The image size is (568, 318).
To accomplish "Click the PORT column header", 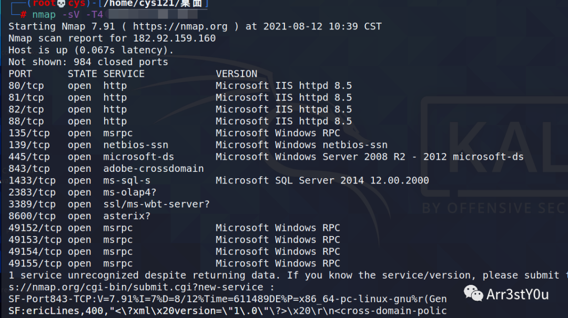I will (21, 74).
